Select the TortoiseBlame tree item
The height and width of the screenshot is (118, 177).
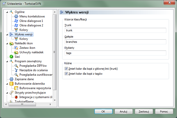tap(24, 101)
